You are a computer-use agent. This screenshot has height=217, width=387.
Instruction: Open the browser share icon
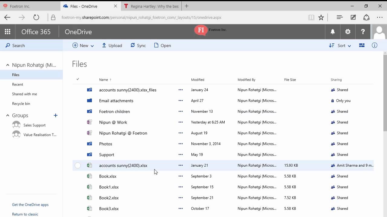[366, 17]
